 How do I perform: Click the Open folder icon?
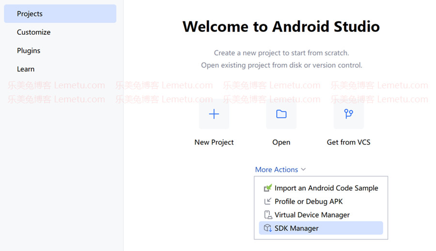(281, 114)
